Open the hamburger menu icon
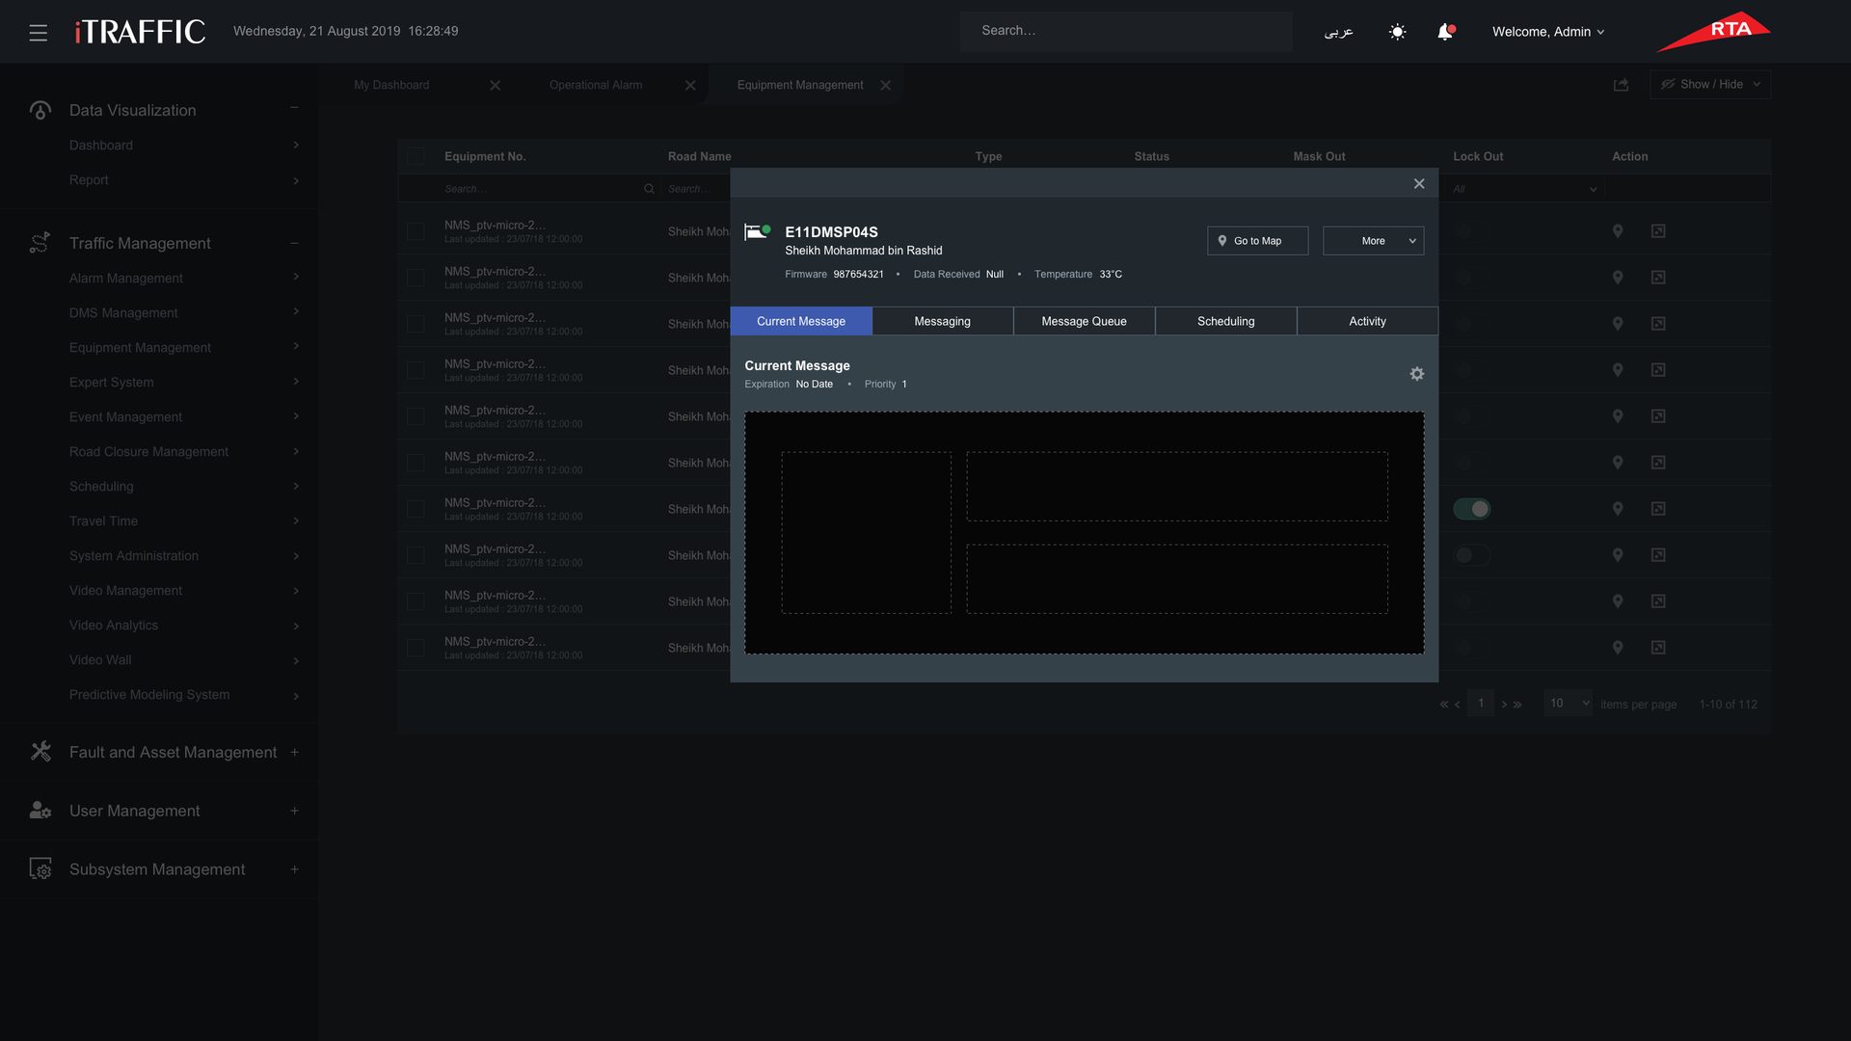The height and width of the screenshot is (1041, 1851). coord(39,33)
